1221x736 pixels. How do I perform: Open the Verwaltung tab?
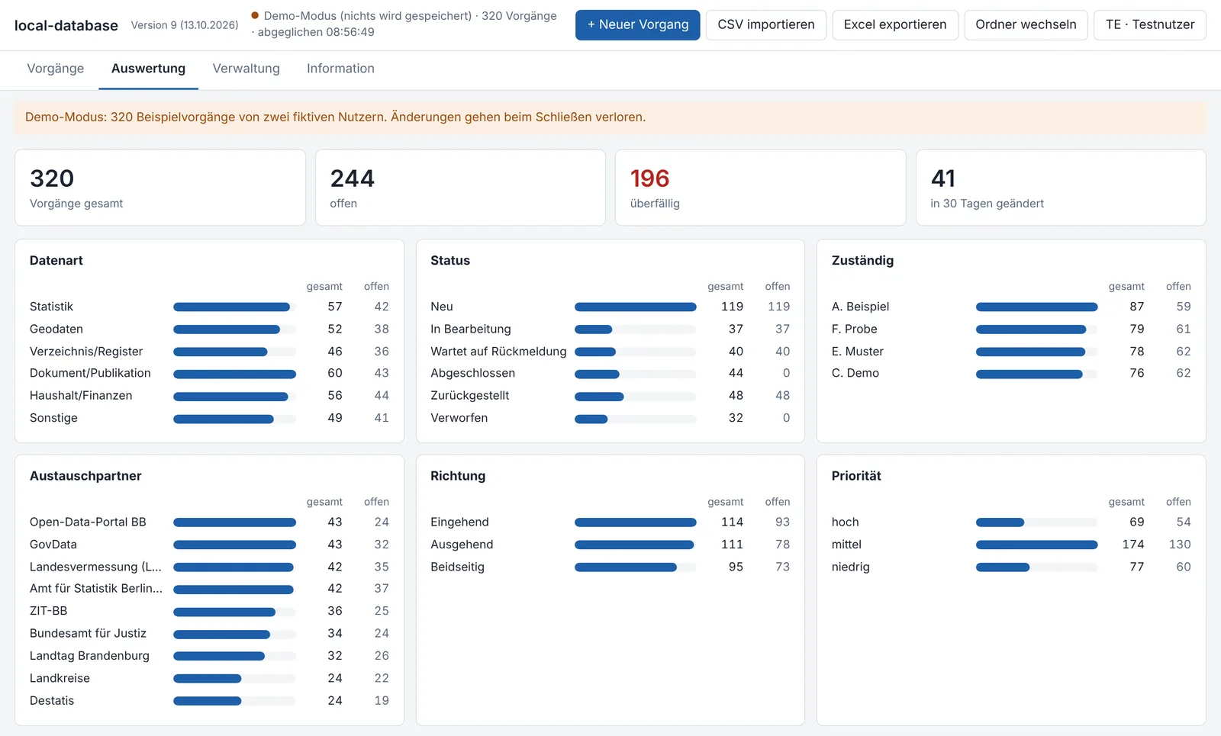[x=246, y=69]
